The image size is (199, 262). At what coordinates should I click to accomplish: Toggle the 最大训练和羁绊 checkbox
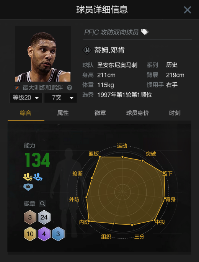(x=17, y=88)
